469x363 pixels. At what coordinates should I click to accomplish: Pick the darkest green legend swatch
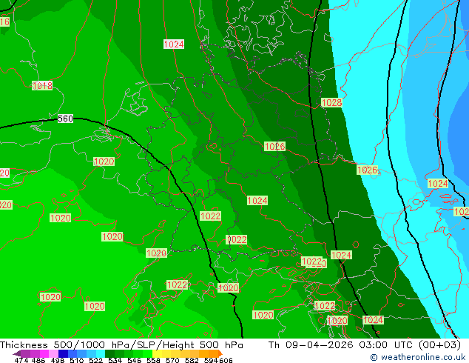point(109,353)
